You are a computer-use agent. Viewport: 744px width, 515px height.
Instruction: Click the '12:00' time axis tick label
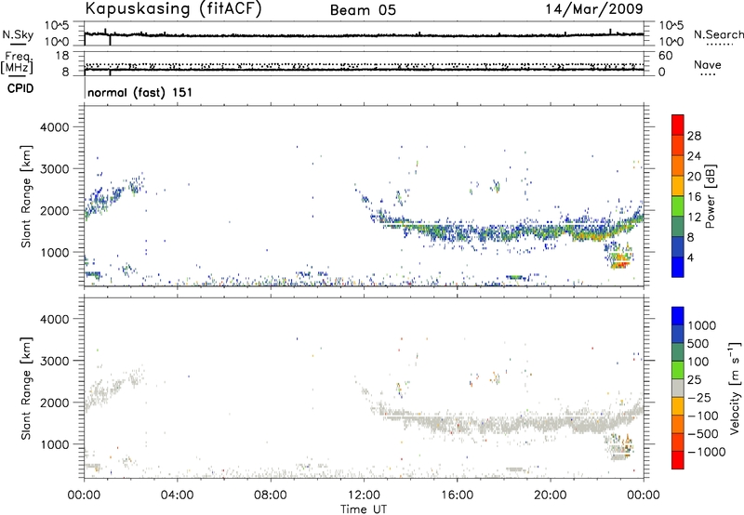coord(364,495)
